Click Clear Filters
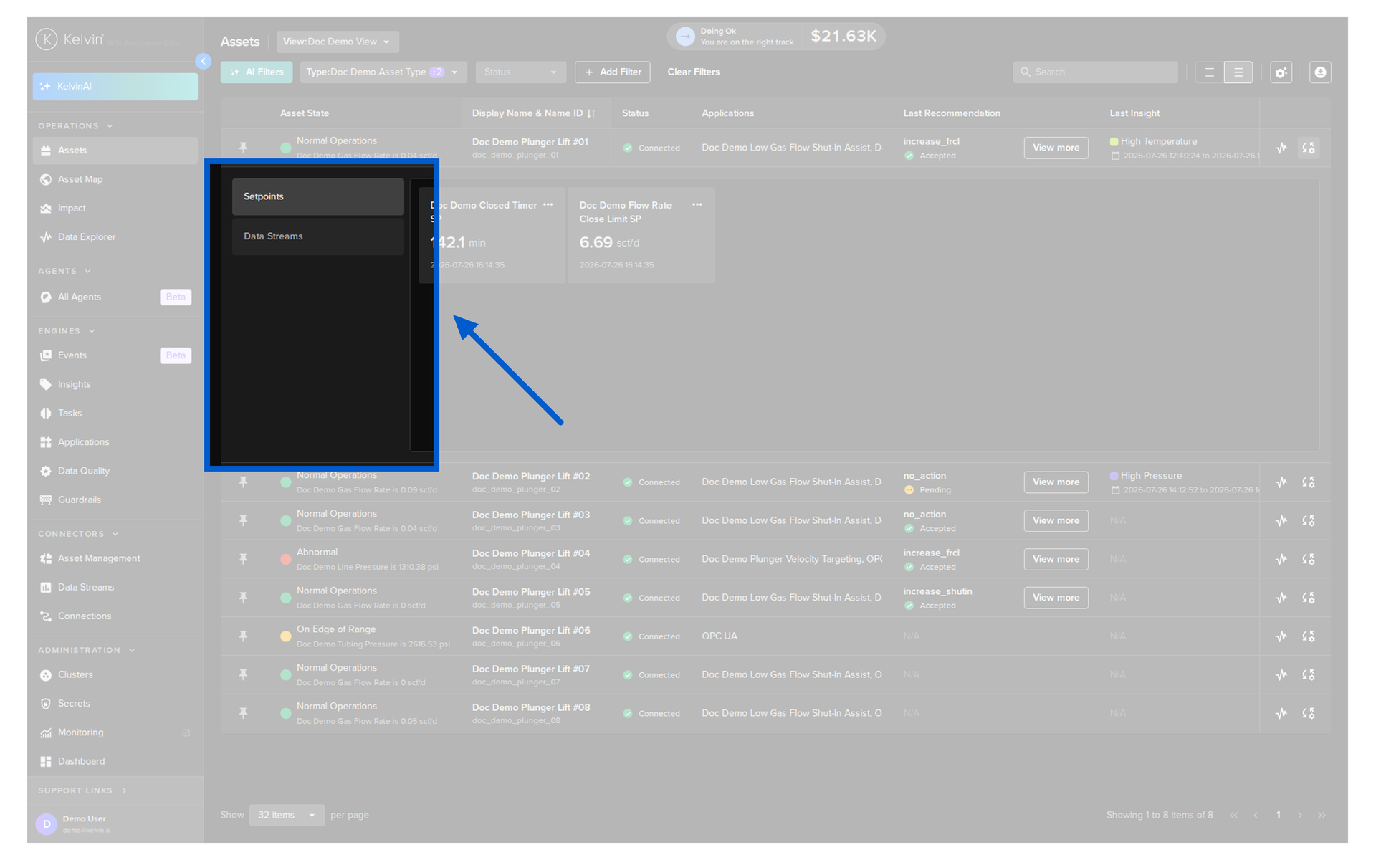Viewport: 1376px width, 860px height. [x=693, y=72]
